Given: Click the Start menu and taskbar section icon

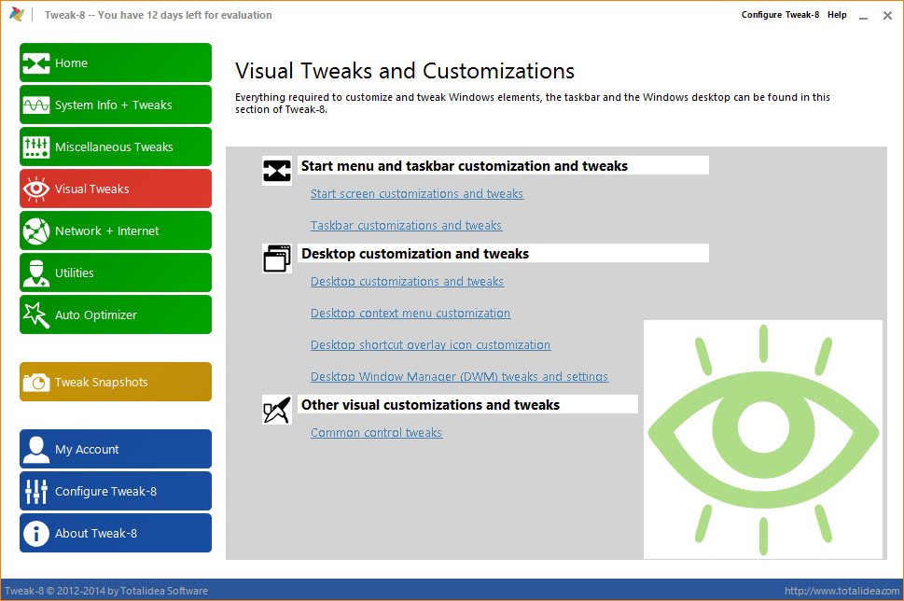Looking at the screenshot, I should [277, 171].
